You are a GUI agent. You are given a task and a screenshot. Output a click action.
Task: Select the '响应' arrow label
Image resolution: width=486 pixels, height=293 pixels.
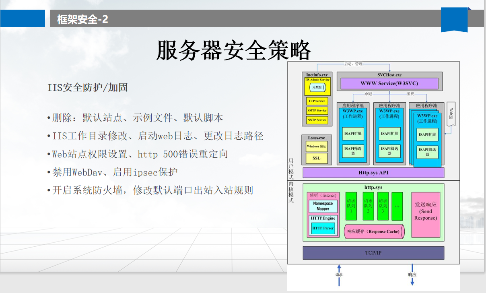pyautogui.click(x=412, y=274)
